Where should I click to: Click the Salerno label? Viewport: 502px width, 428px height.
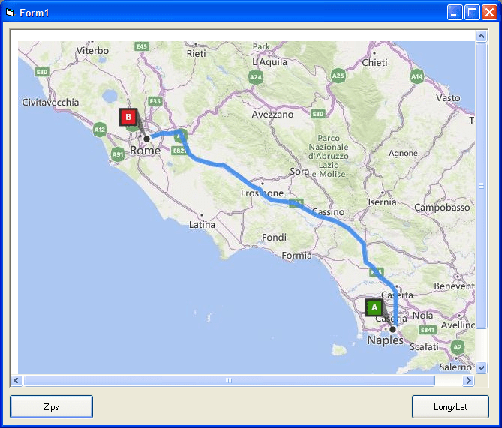click(455, 367)
